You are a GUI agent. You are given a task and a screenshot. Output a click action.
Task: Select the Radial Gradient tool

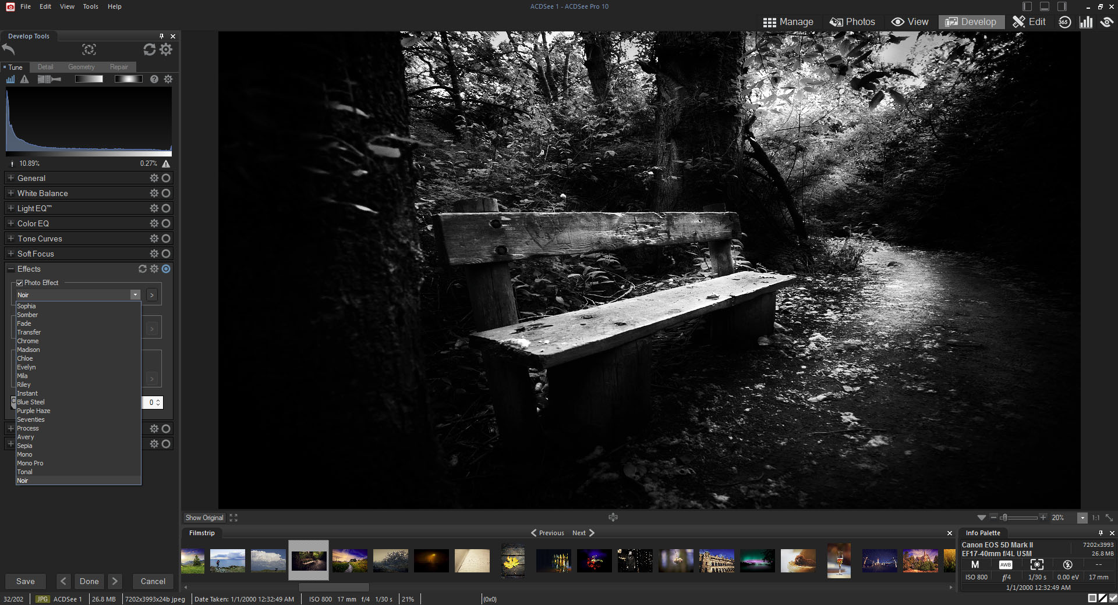point(128,79)
